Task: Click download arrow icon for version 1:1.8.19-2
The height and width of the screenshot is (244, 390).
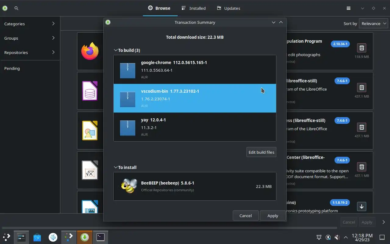Action: click(362, 206)
